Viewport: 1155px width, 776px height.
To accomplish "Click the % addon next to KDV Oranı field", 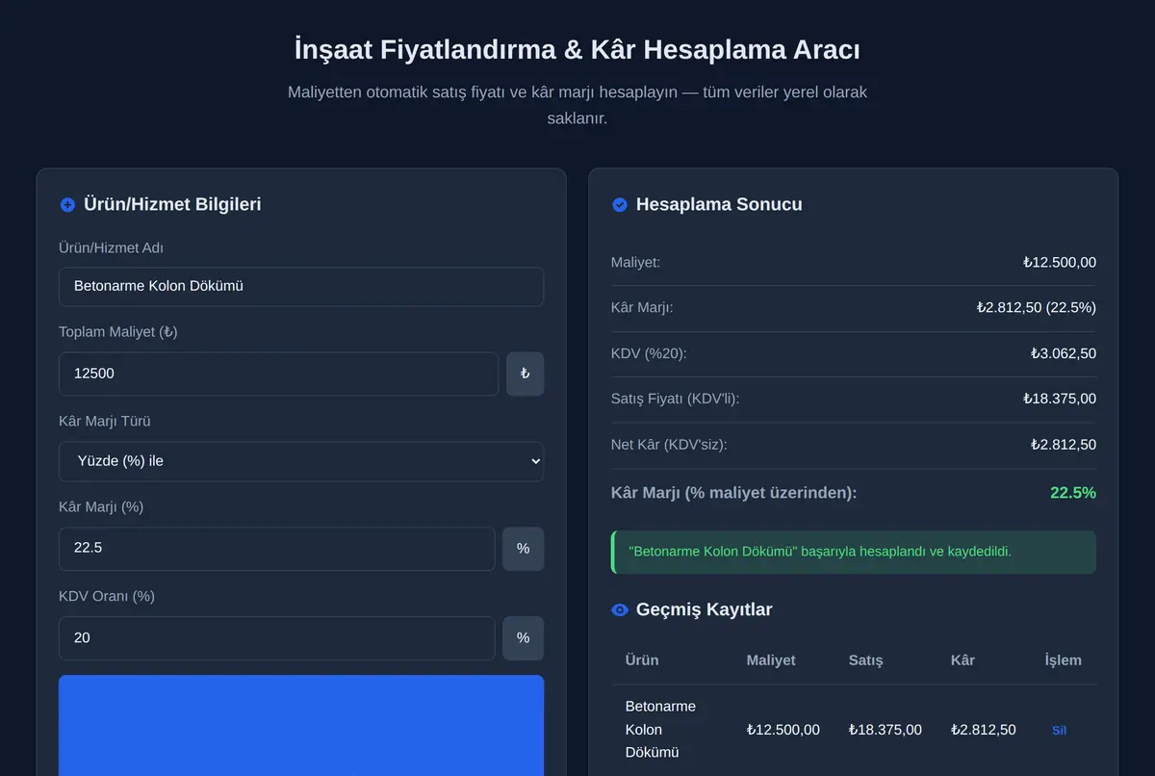I will point(523,638).
